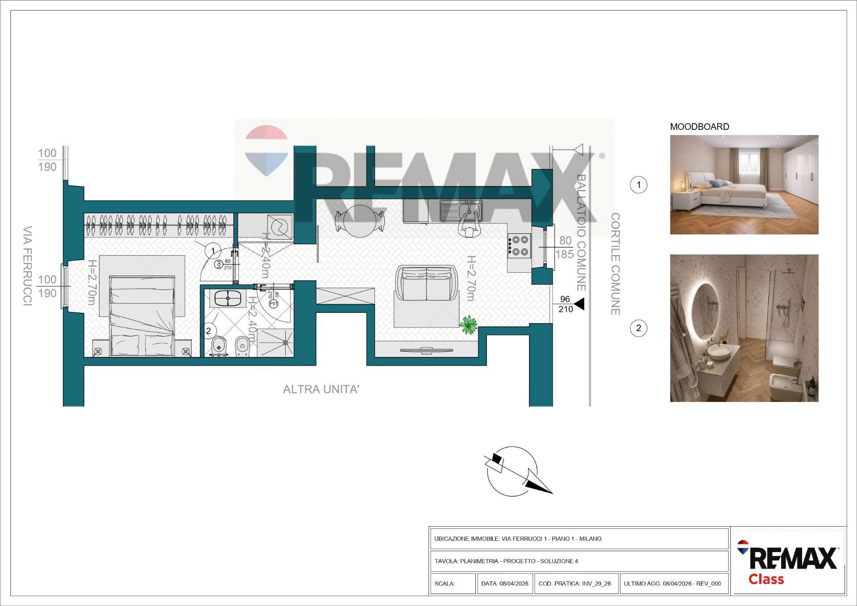Select the CORTILE COMUNE label

coord(615,264)
